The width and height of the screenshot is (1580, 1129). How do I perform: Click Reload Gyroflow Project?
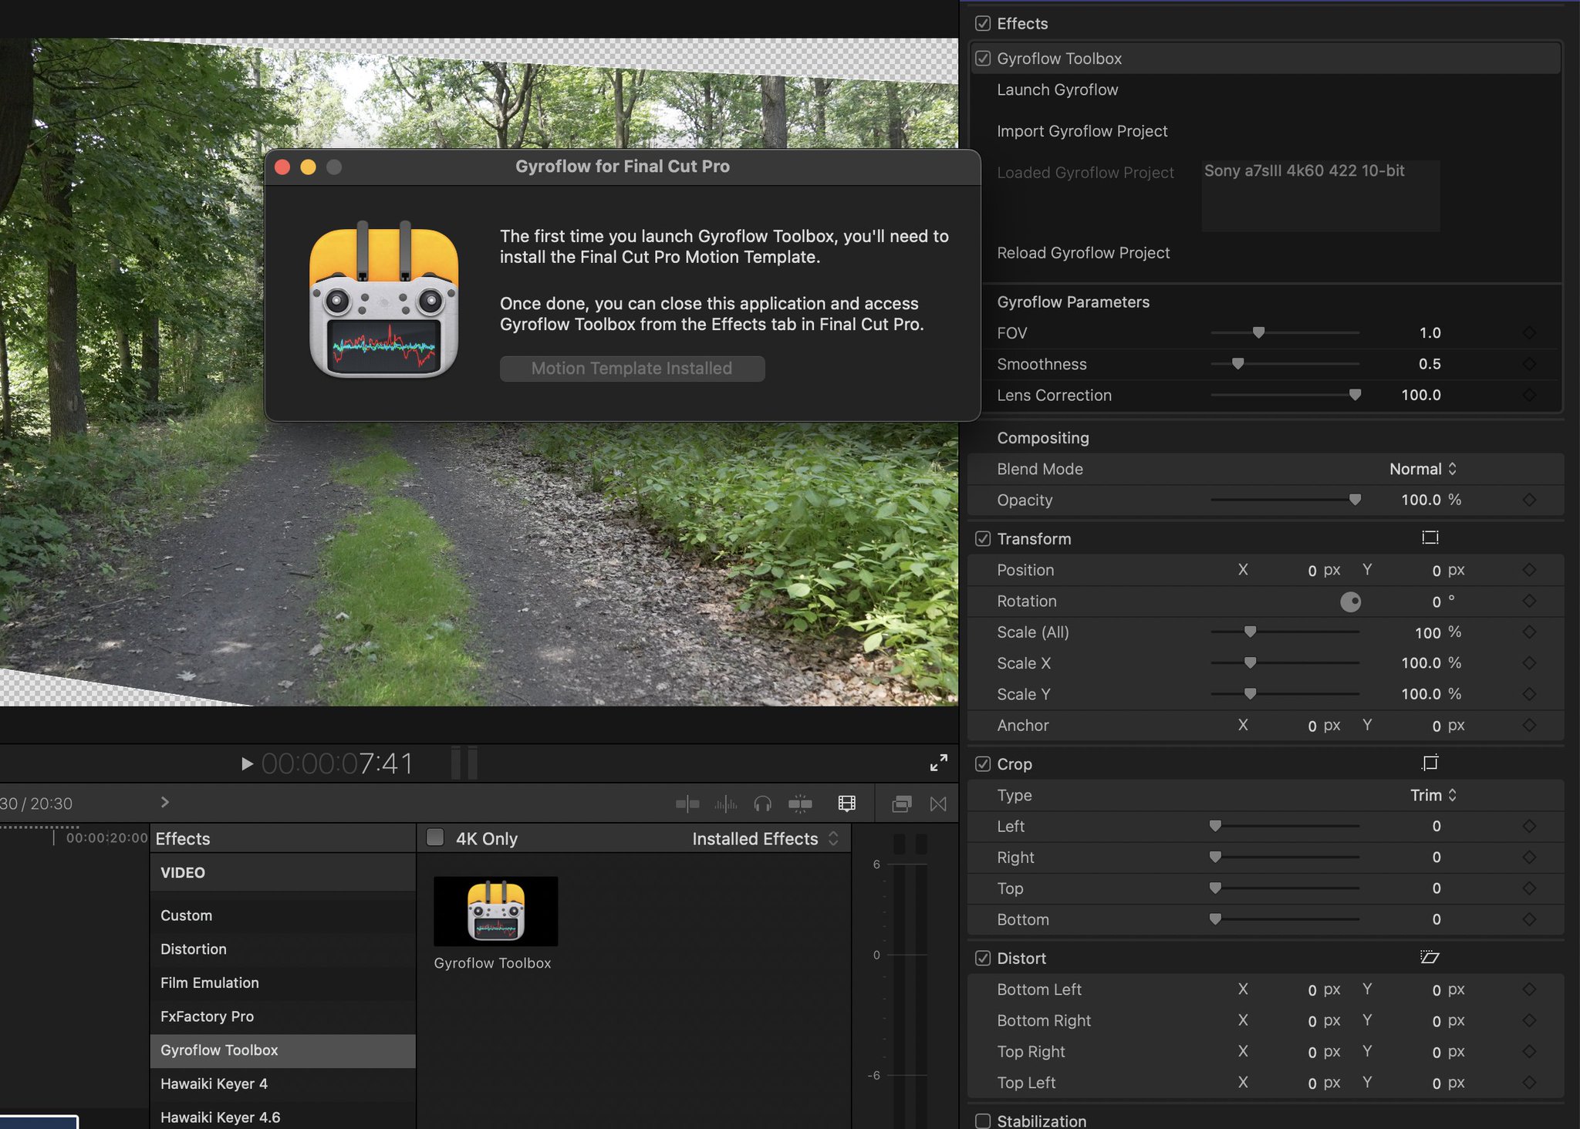click(x=1083, y=253)
